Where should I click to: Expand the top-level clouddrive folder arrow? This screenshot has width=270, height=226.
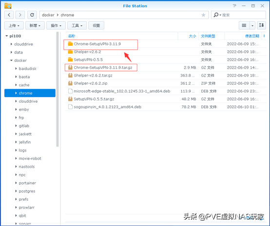[x=11, y=44]
